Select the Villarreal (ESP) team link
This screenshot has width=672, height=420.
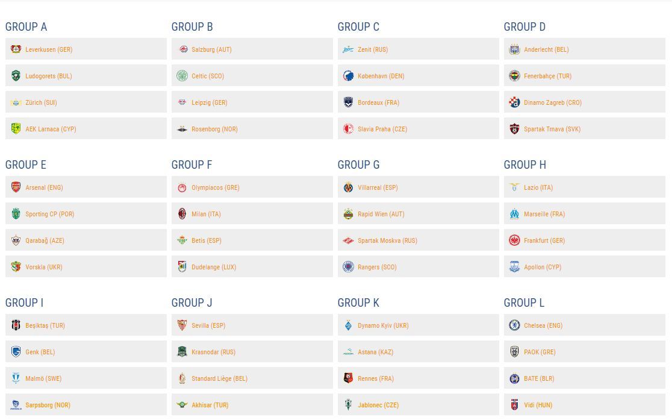[378, 187]
